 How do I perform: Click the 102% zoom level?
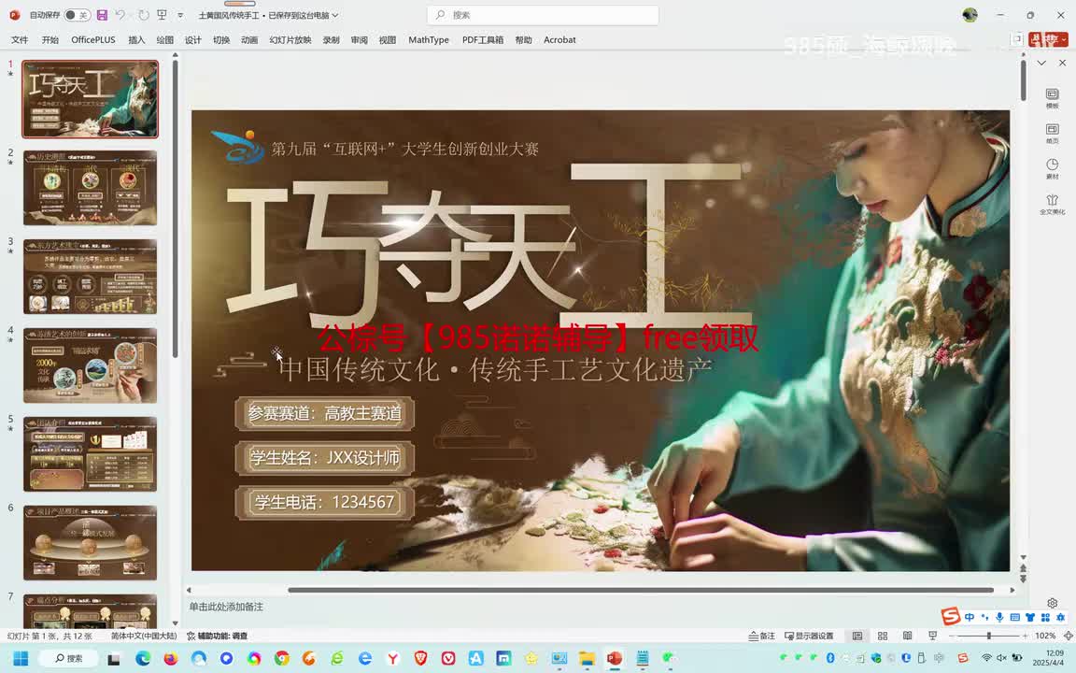coord(1044,636)
